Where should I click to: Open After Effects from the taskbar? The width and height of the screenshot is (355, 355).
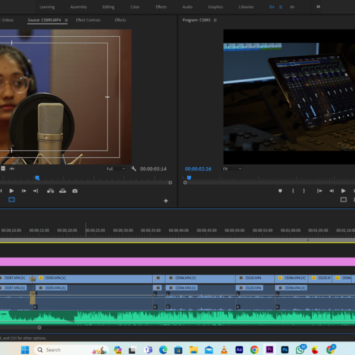(x=239, y=350)
